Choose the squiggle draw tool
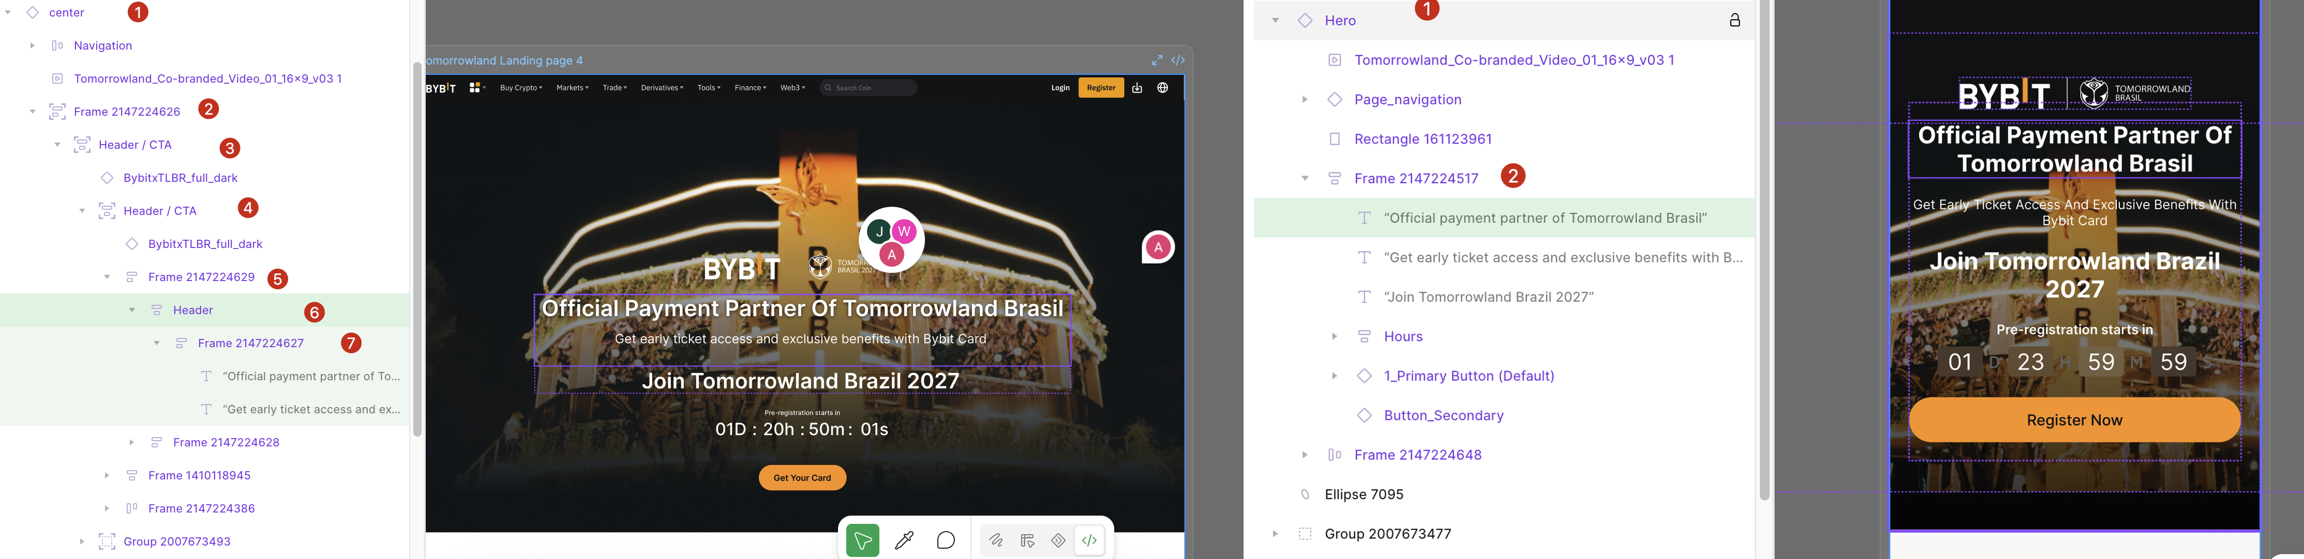 (995, 540)
